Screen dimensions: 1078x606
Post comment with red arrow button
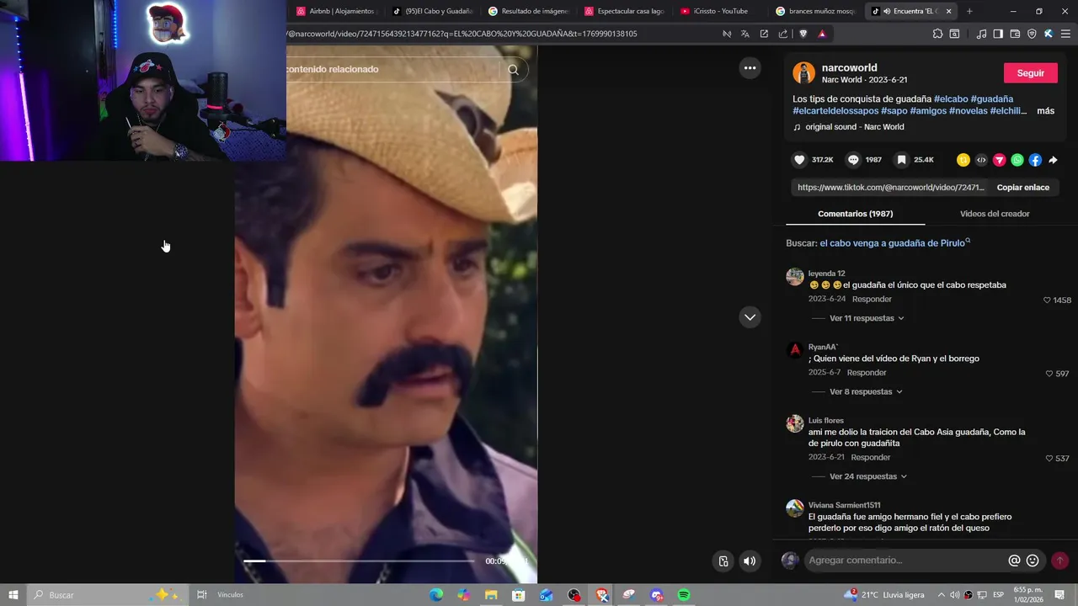point(1060,561)
